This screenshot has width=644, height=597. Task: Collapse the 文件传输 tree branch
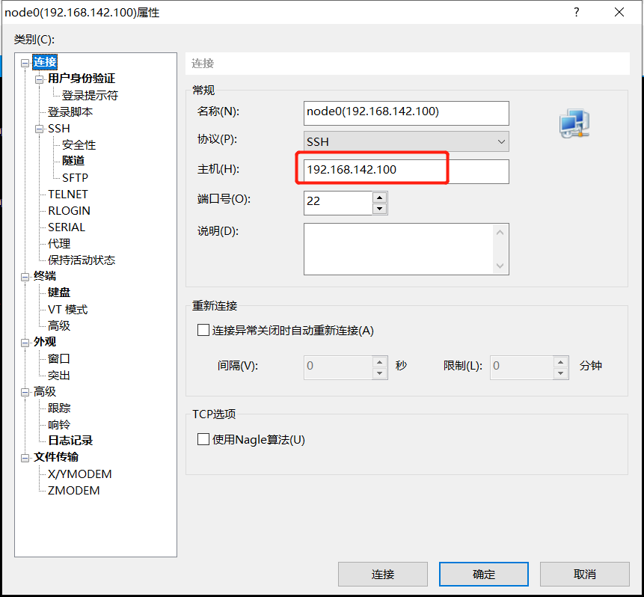(x=25, y=456)
